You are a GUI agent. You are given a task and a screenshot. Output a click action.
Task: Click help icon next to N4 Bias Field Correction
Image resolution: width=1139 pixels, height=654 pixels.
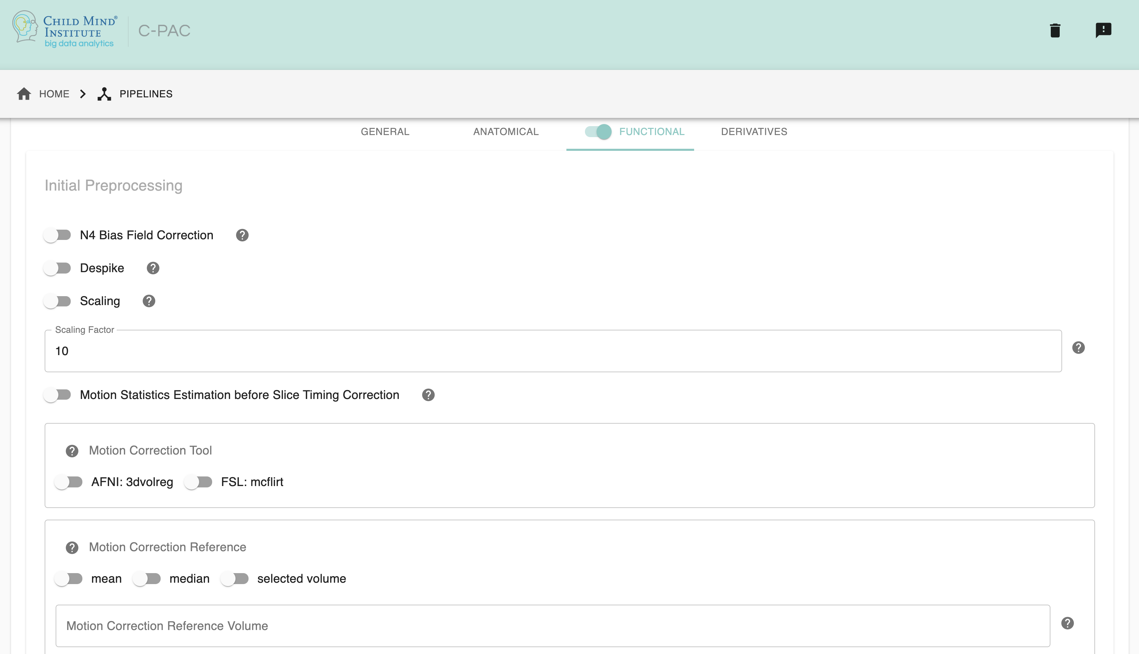(242, 235)
